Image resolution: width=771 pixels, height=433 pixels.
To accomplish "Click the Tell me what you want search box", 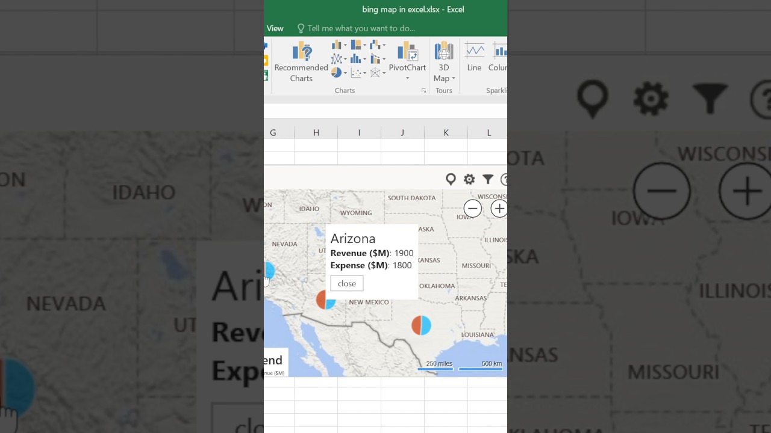I will [x=361, y=28].
